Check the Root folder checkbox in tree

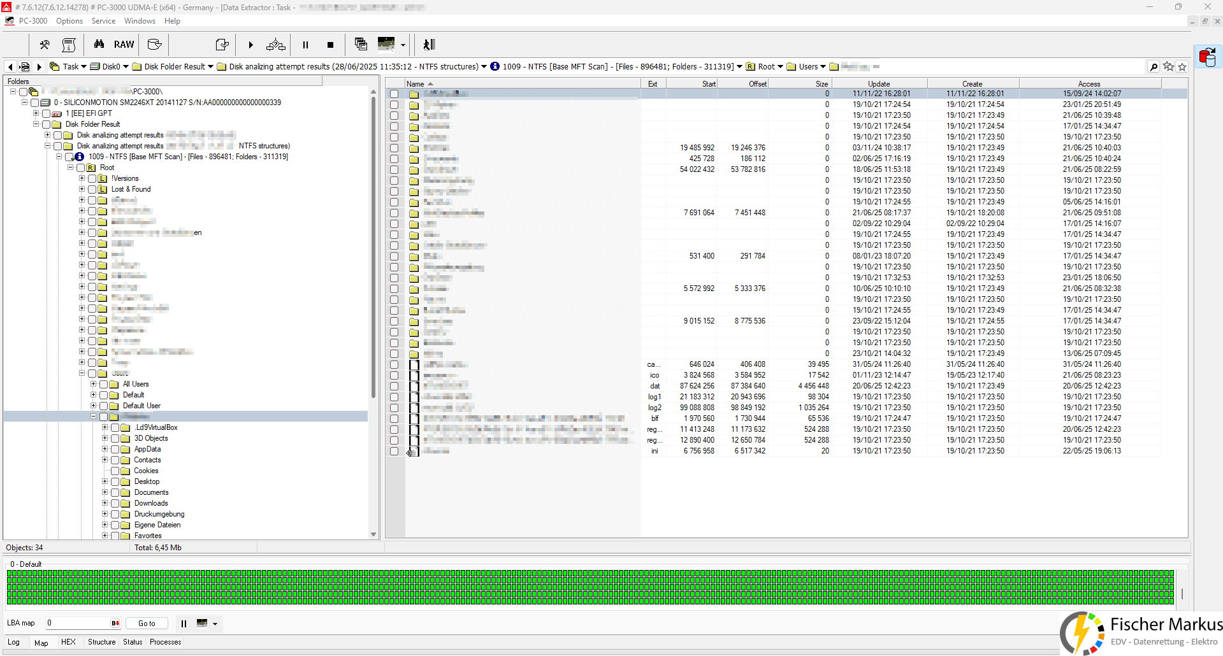[x=80, y=168]
